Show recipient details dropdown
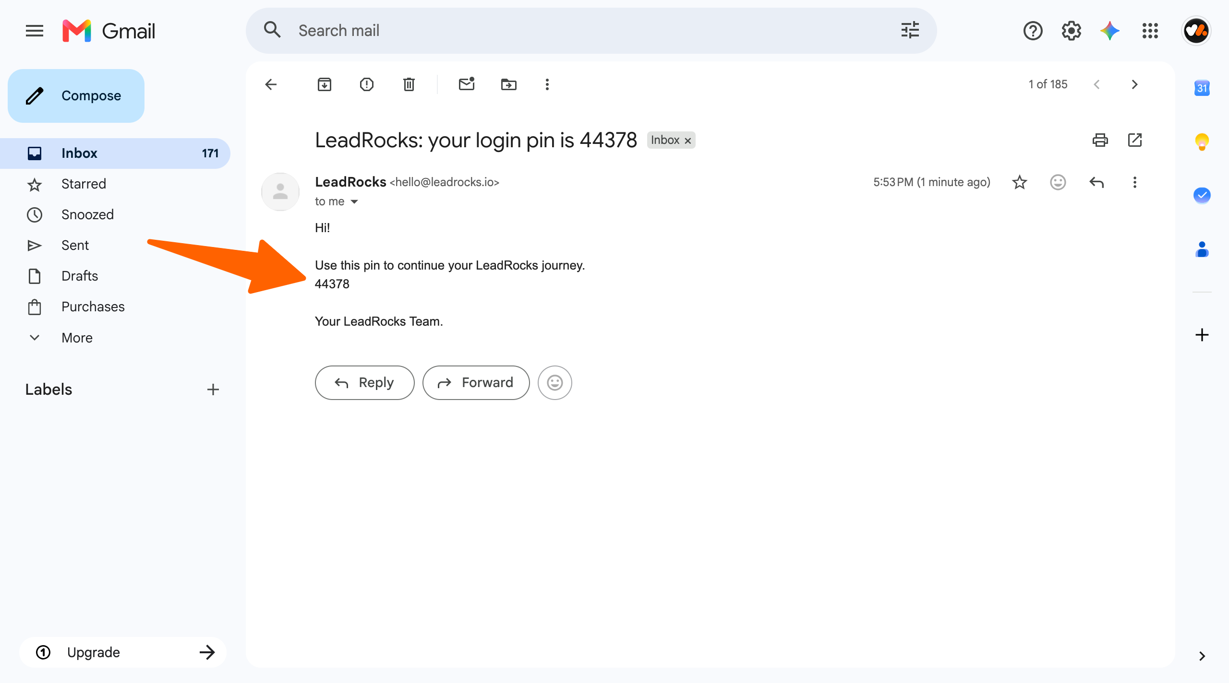The image size is (1229, 683). tap(354, 201)
